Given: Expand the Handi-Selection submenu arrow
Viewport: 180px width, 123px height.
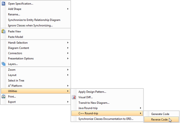Looking at the screenshot, I should (x=68, y=43).
